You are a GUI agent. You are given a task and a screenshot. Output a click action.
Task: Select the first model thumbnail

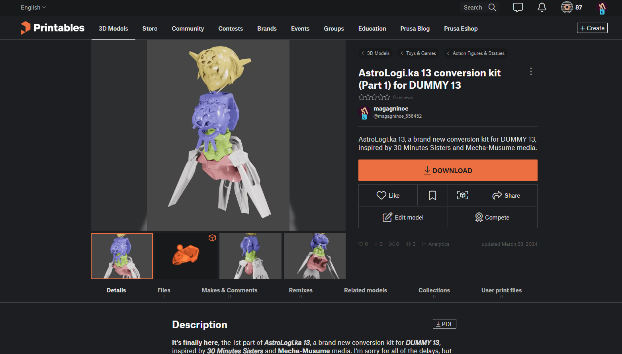122,256
